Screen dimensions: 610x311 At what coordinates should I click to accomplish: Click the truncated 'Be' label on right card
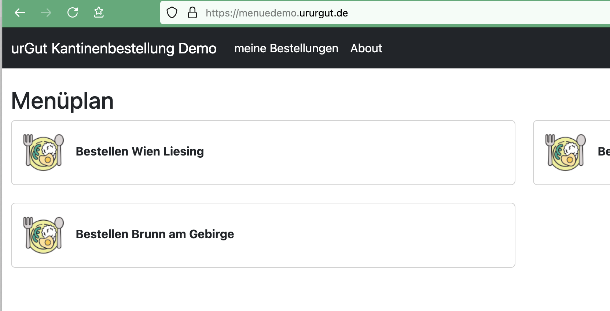603,151
